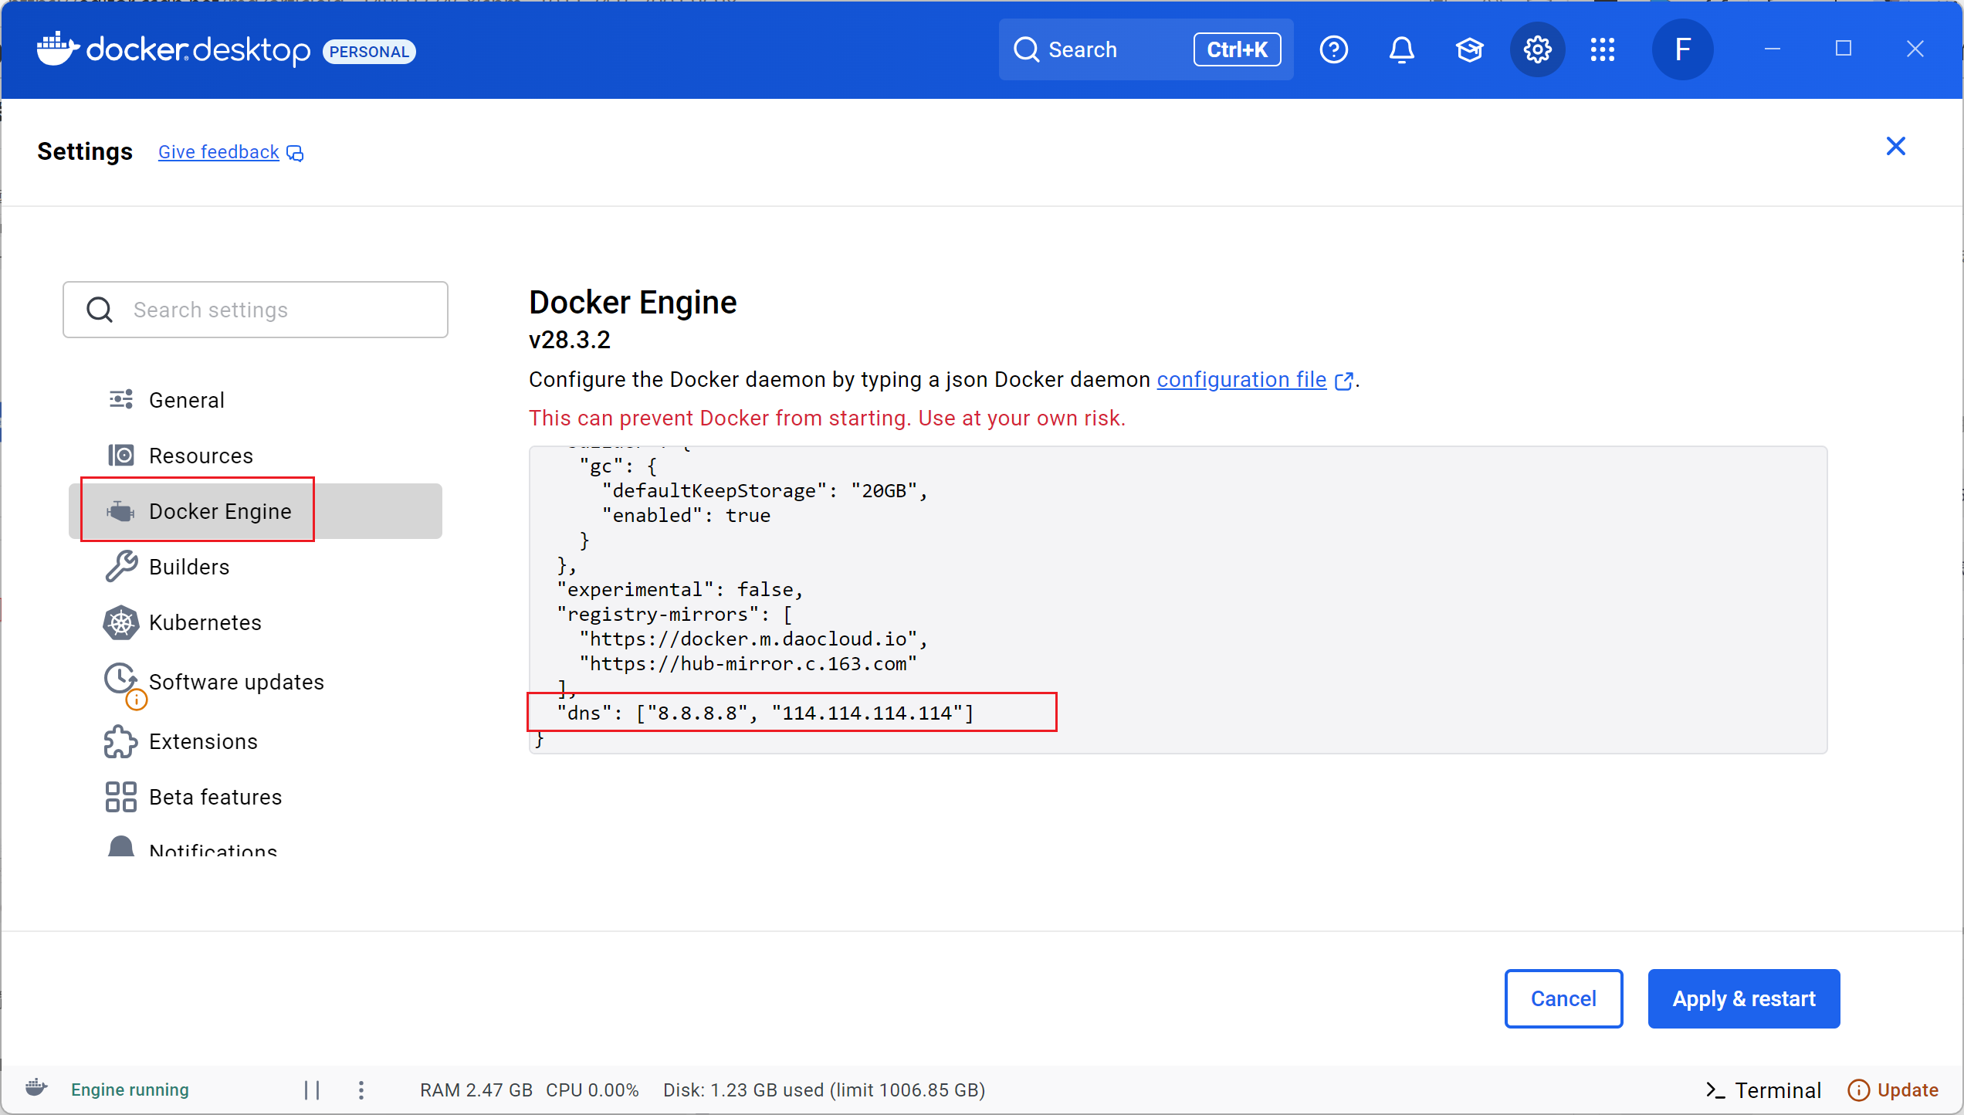The image size is (1964, 1115).
Task: Click the Update notice in the status bar
Action: (1893, 1090)
